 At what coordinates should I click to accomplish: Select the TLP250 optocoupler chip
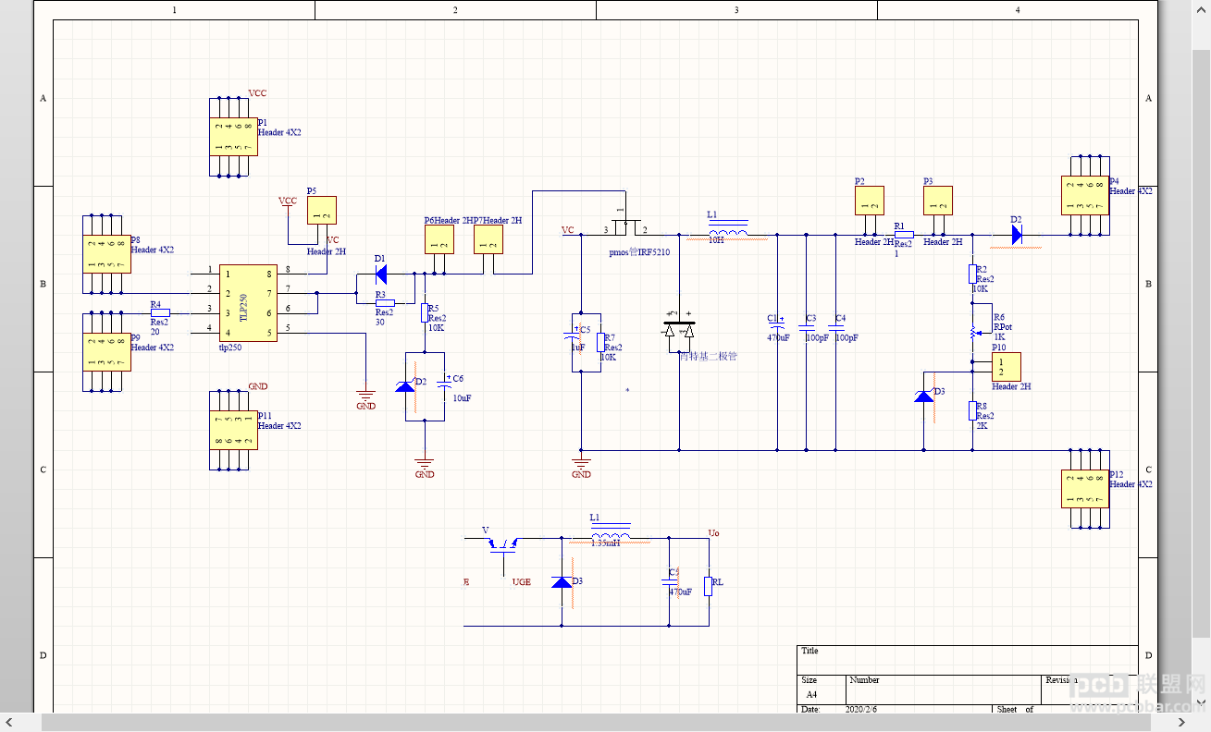pos(247,303)
